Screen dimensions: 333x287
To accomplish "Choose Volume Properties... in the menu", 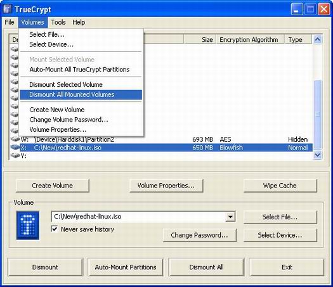I will click(81, 129).
